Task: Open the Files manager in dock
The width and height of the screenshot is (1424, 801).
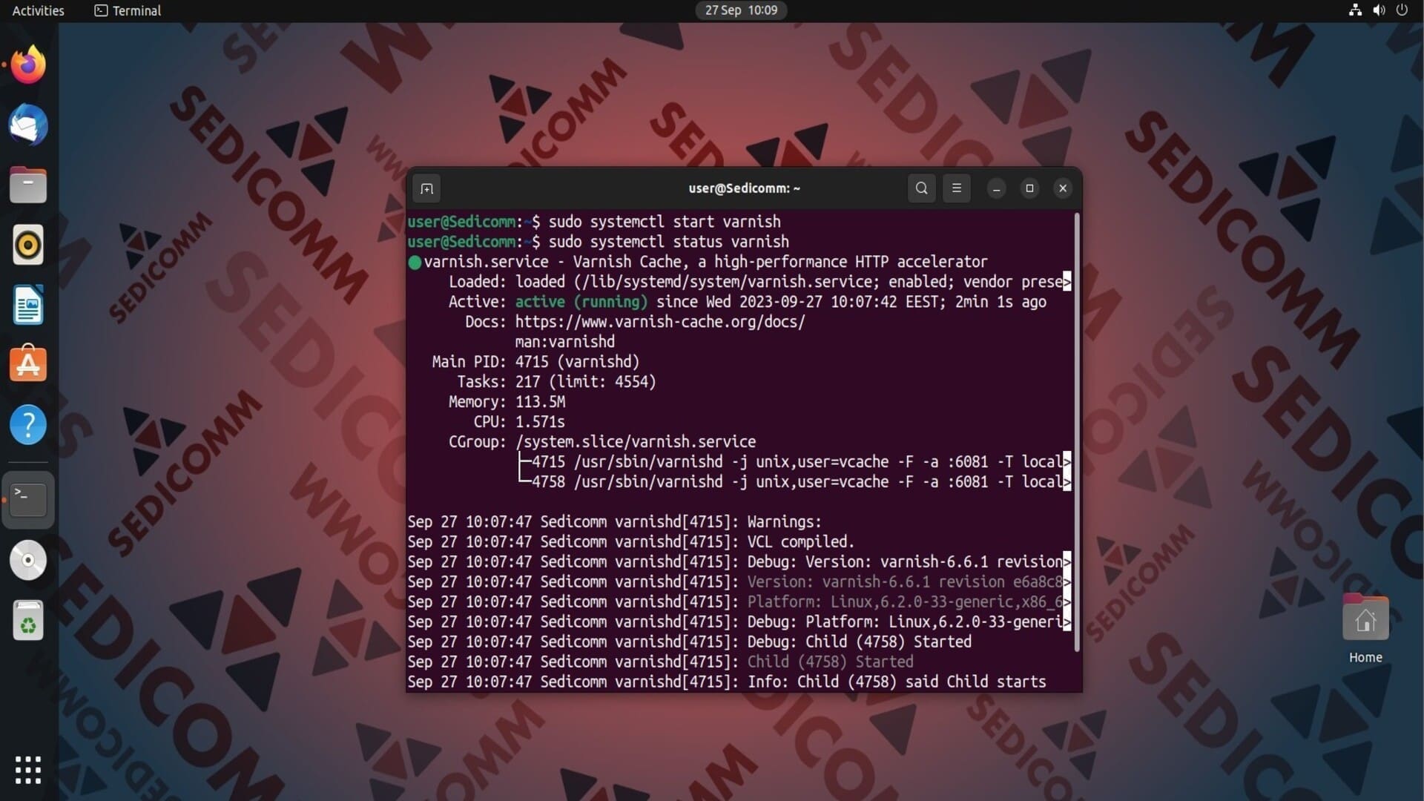Action: coord(28,185)
